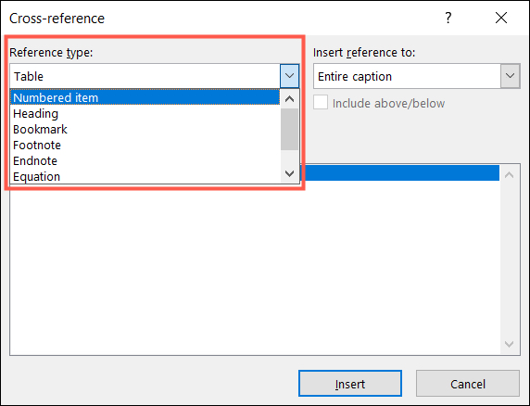The width and height of the screenshot is (530, 406).
Task: Click the Table reference type combo box field
Action: 145,76
